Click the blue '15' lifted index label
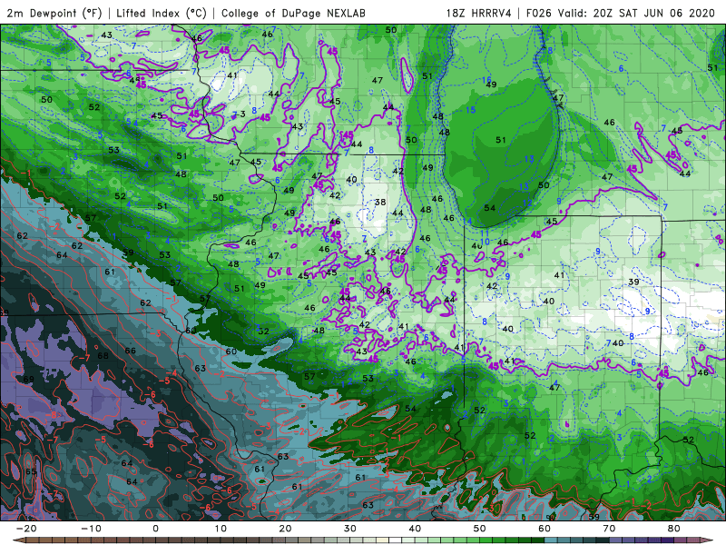This screenshot has width=726, height=545. click(x=470, y=110)
